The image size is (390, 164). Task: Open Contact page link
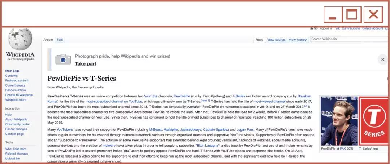pyautogui.click(x=14, y=134)
